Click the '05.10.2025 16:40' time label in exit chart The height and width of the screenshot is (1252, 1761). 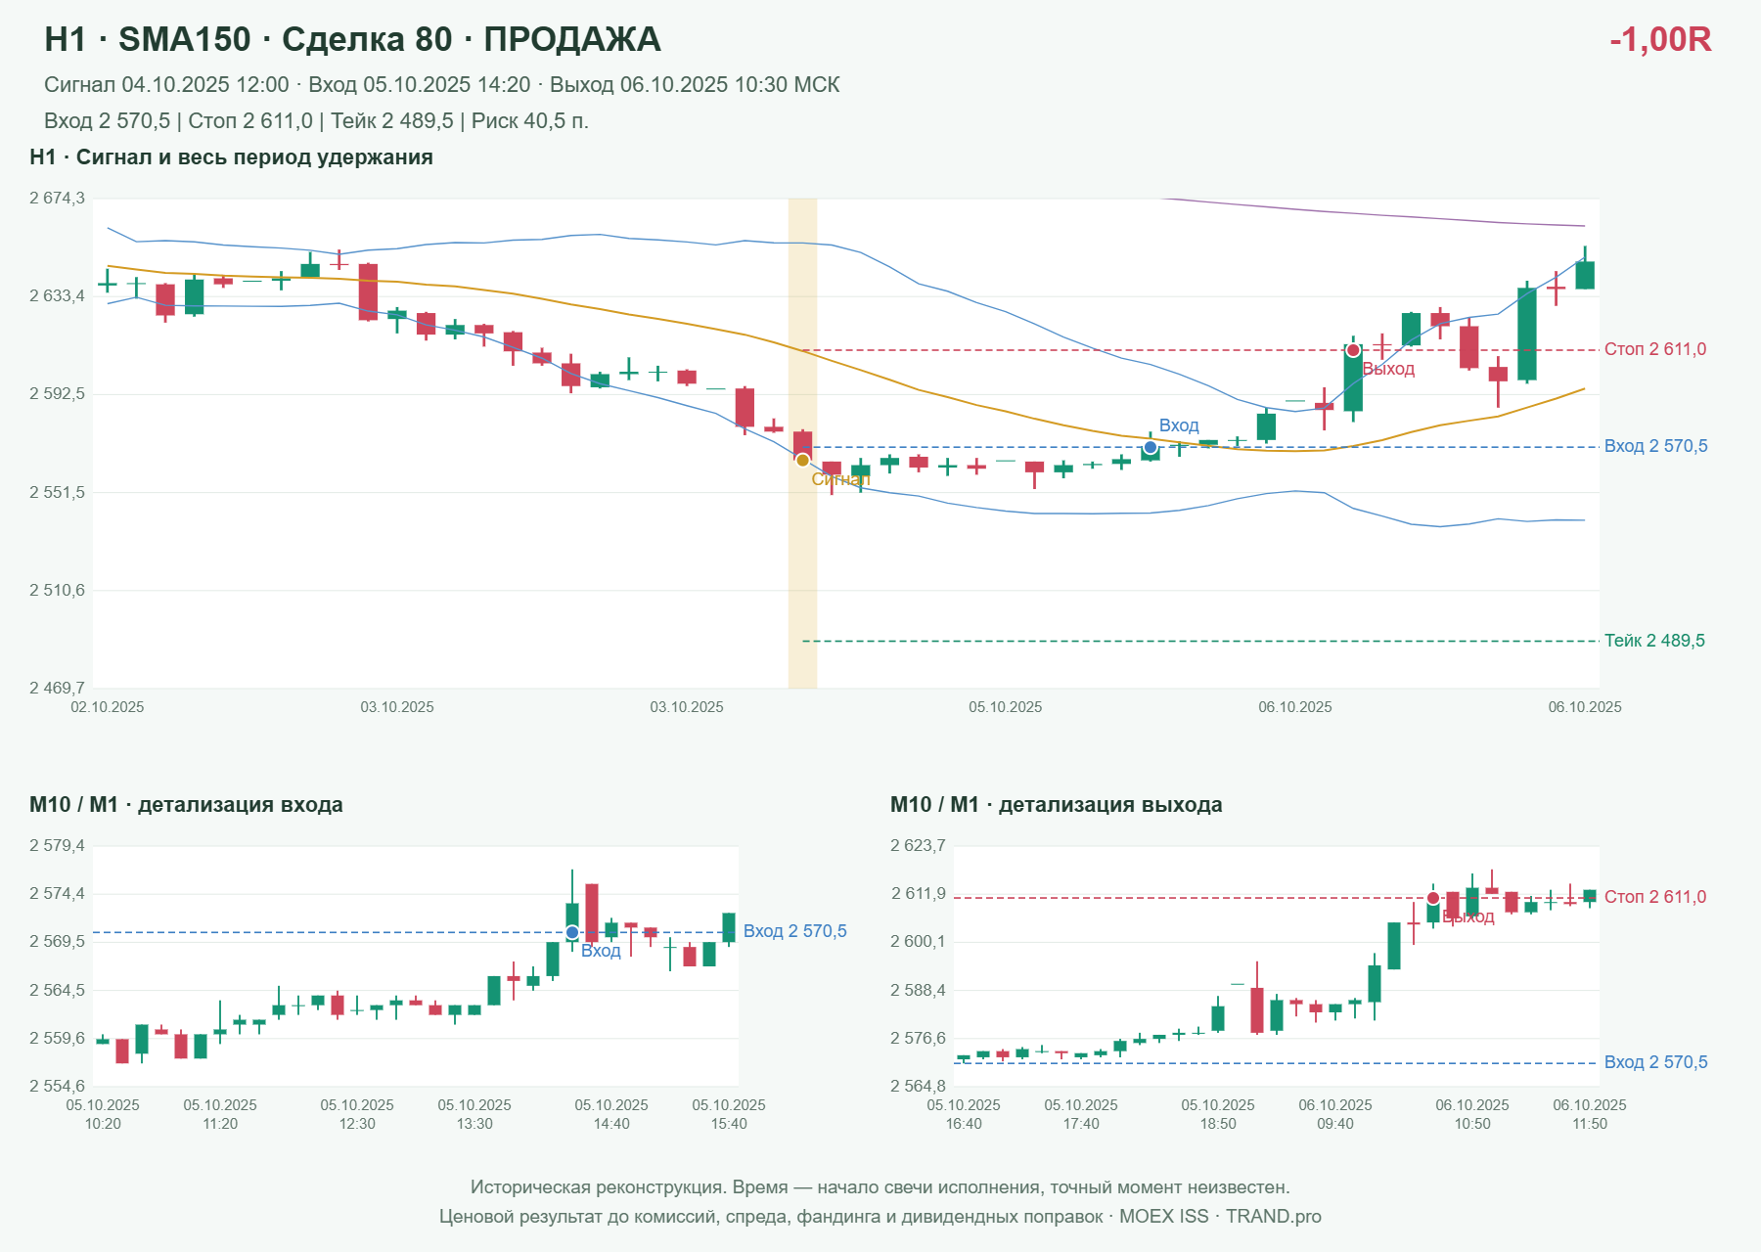[x=964, y=1114]
